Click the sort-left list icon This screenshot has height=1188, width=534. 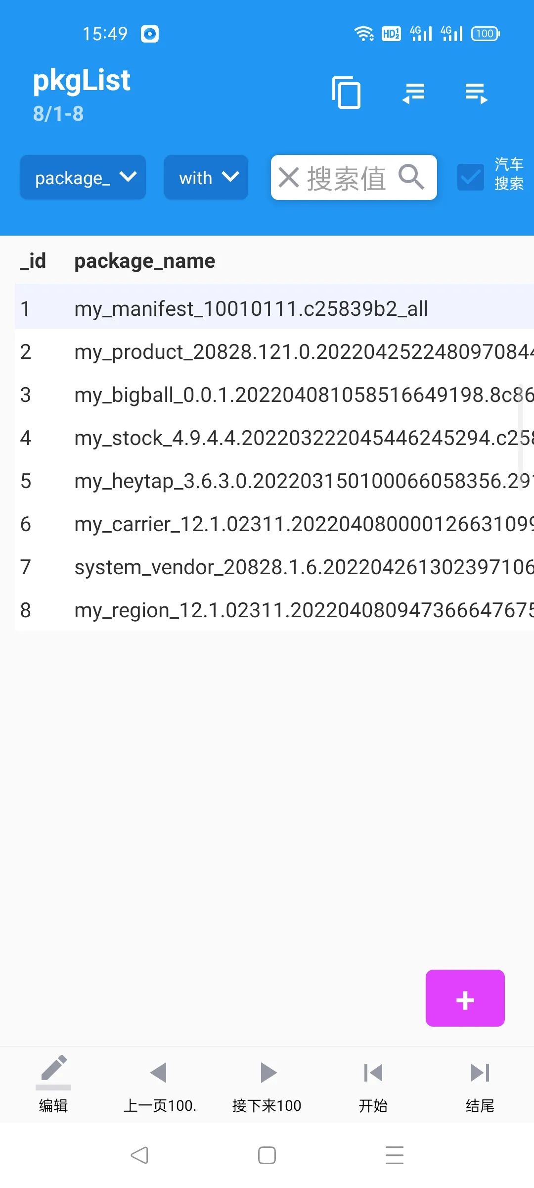tap(414, 93)
